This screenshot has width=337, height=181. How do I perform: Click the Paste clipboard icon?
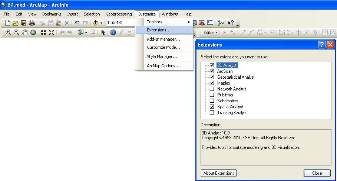tap(59, 23)
